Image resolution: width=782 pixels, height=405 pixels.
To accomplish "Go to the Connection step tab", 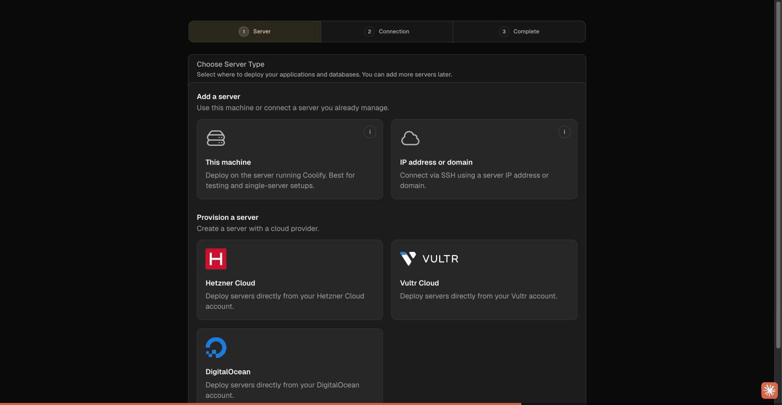I will coord(387,32).
